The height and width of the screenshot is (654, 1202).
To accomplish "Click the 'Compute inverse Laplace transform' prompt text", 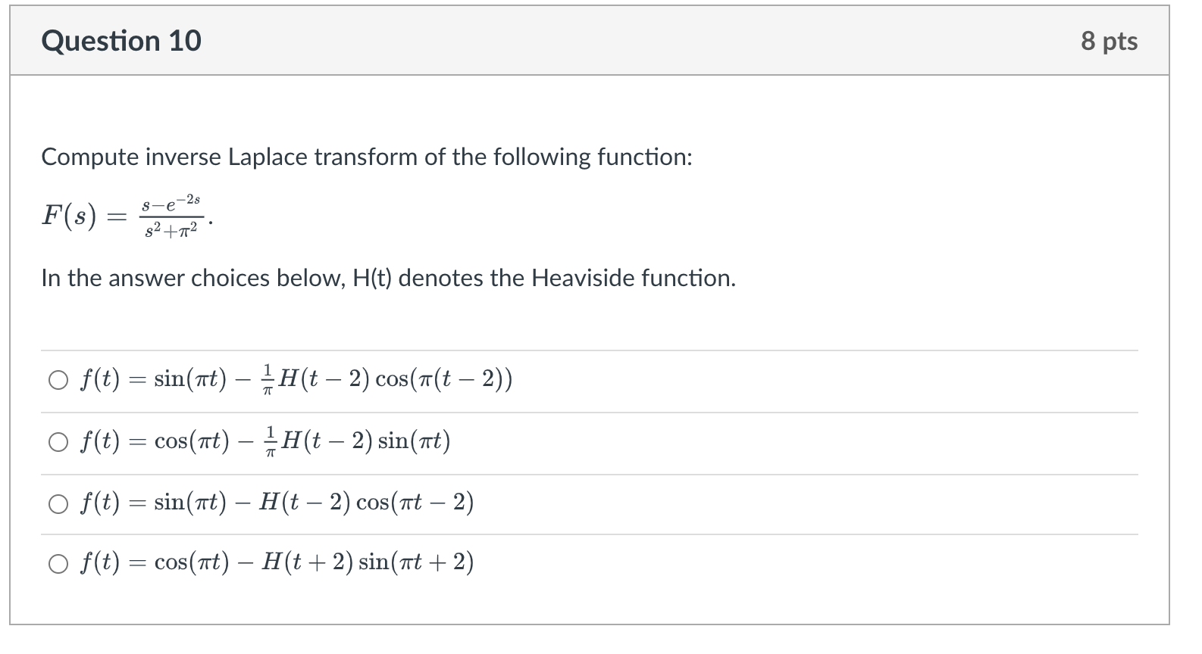I will [367, 157].
